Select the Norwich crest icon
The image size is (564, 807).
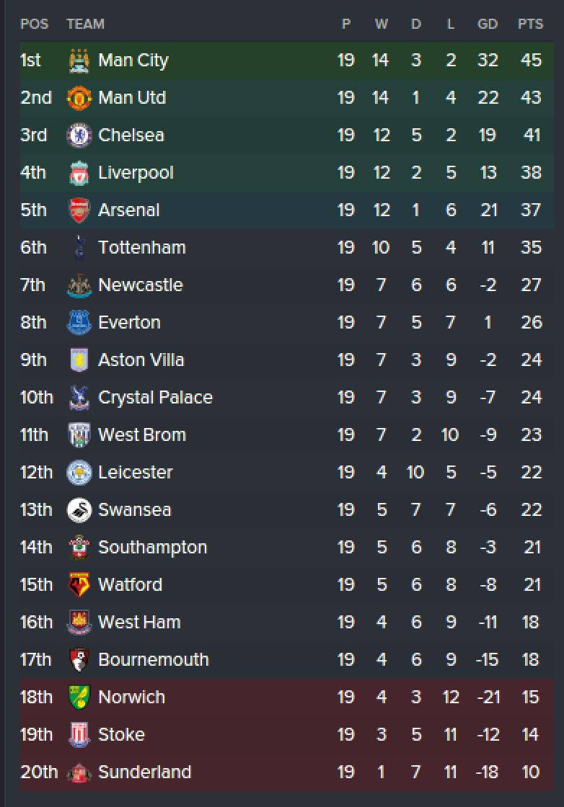click(79, 697)
